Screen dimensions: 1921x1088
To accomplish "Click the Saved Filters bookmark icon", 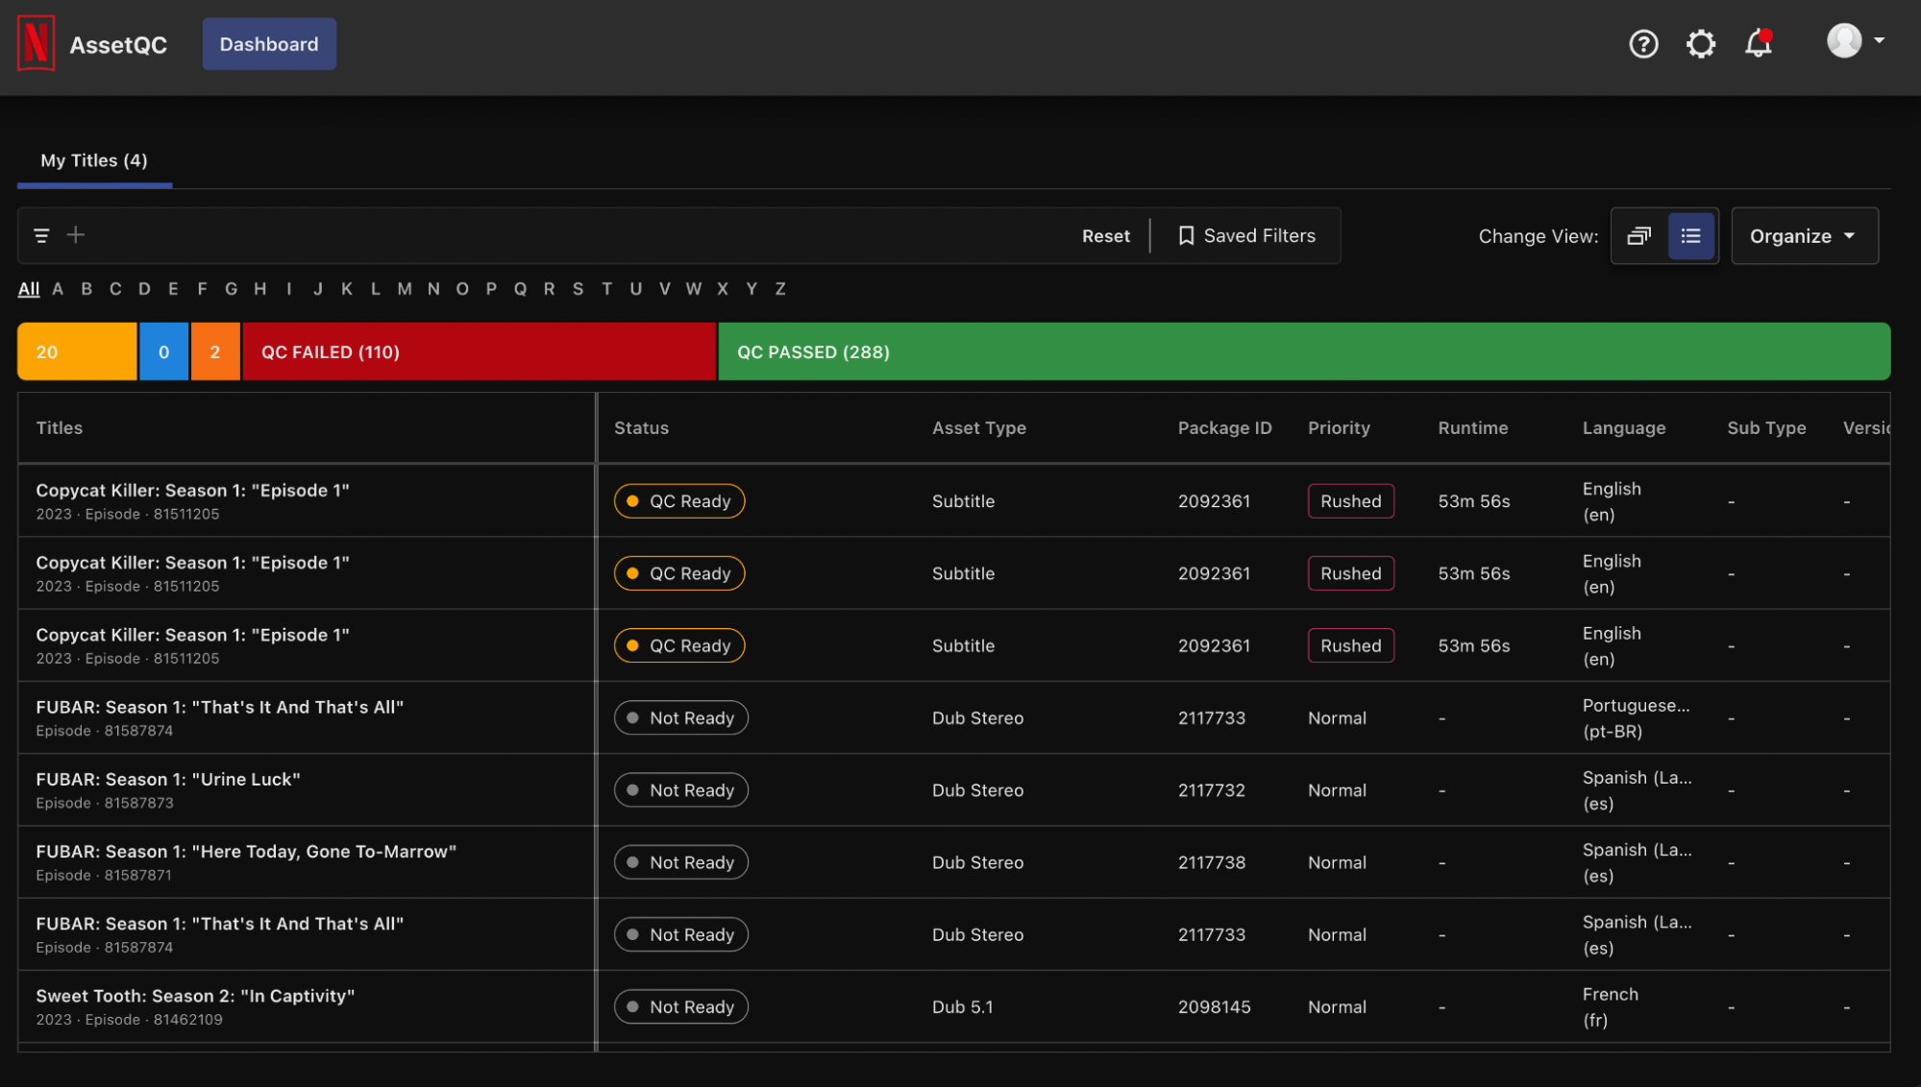I will point(1186,235).
